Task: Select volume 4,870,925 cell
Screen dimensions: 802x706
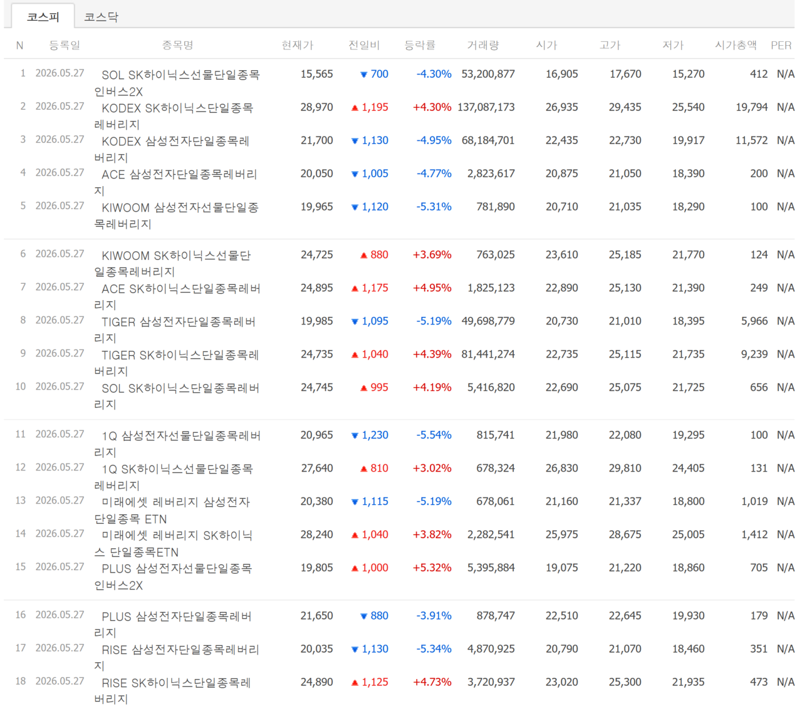Action: 491,650
